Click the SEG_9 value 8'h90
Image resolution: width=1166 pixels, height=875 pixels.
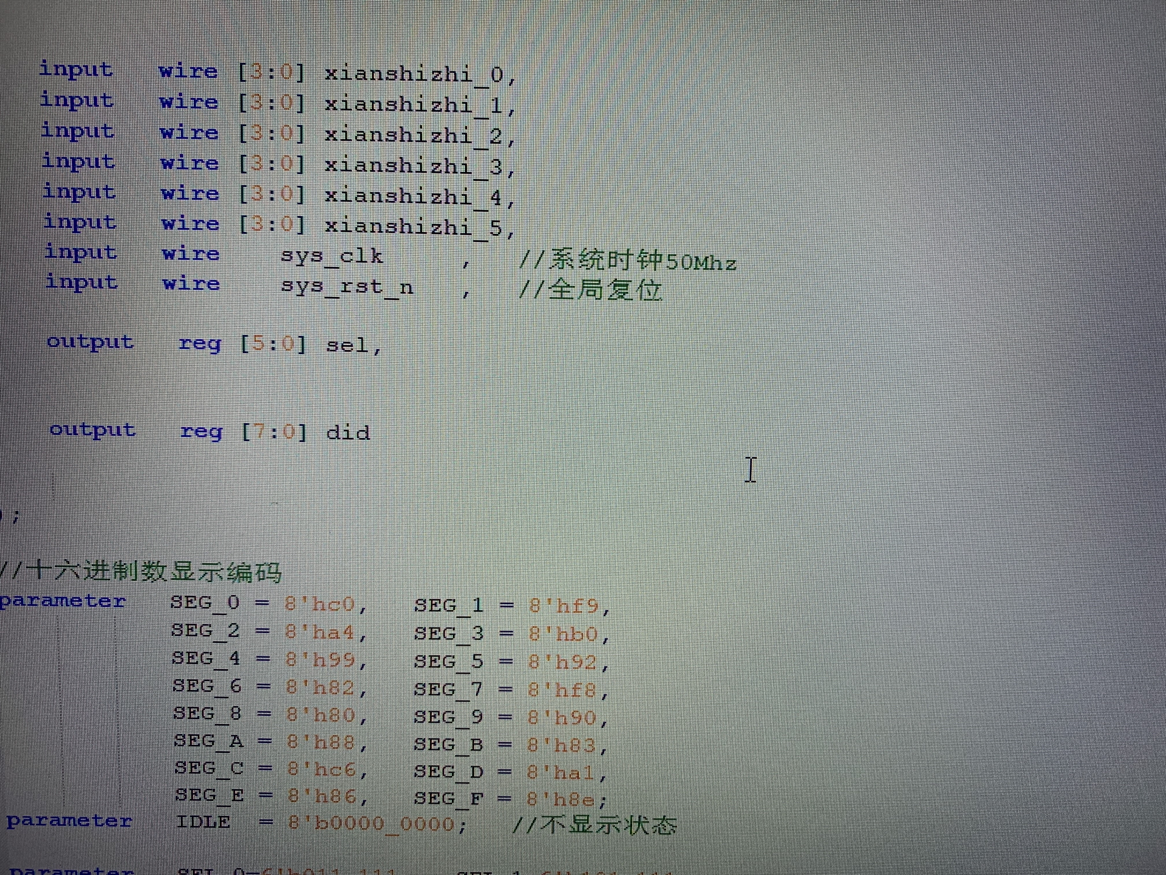[x=562, y=718]
